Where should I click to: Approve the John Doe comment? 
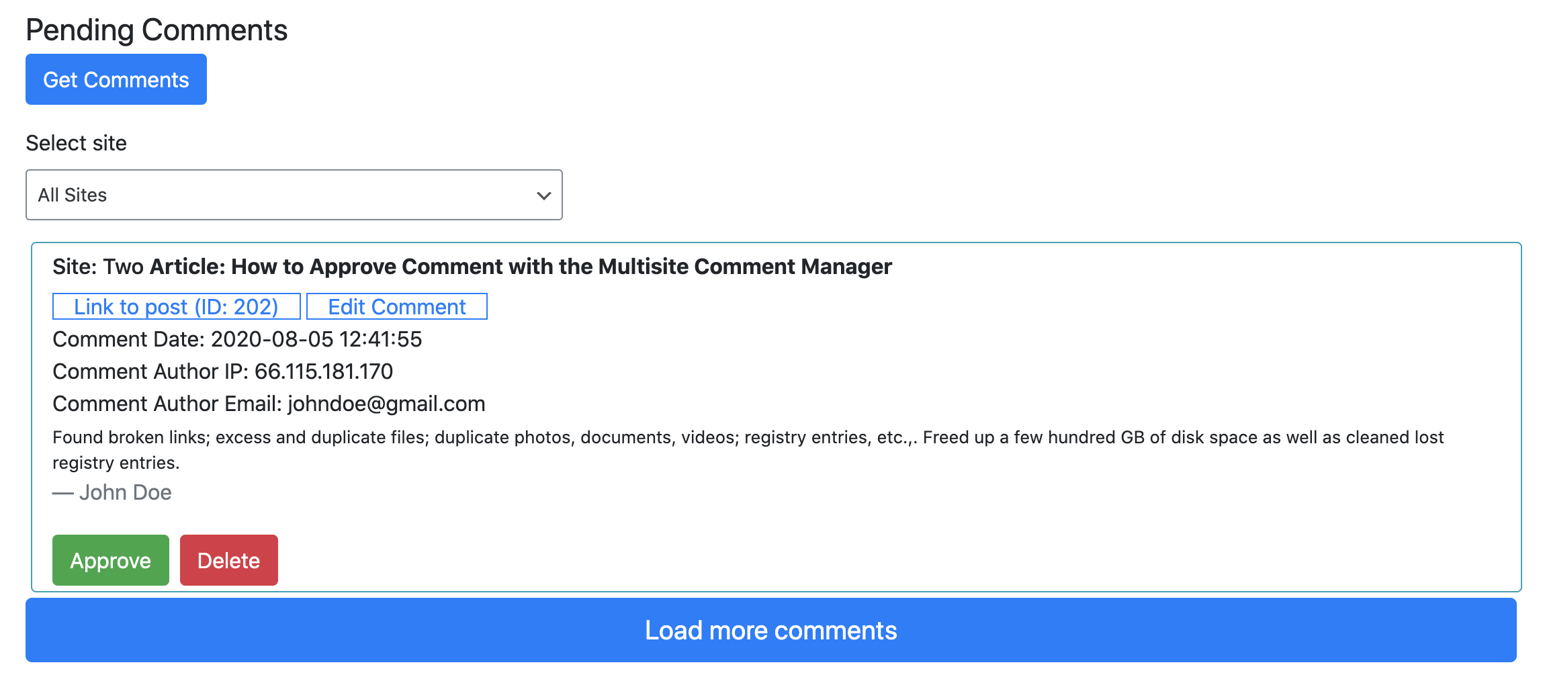[111, 560]
